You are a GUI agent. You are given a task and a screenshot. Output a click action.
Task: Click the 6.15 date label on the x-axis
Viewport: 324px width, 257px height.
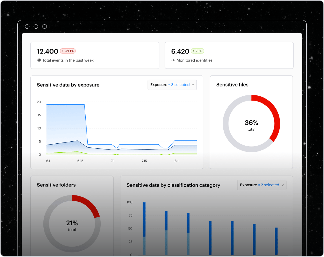pos(80,161)
